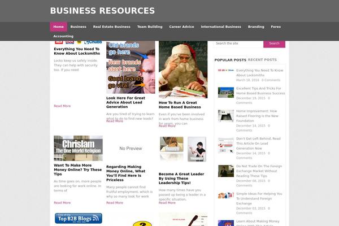The width and height of the screenshot is (339, 226).
Task: Open the Branding category
Action: [x=256, y=27]
